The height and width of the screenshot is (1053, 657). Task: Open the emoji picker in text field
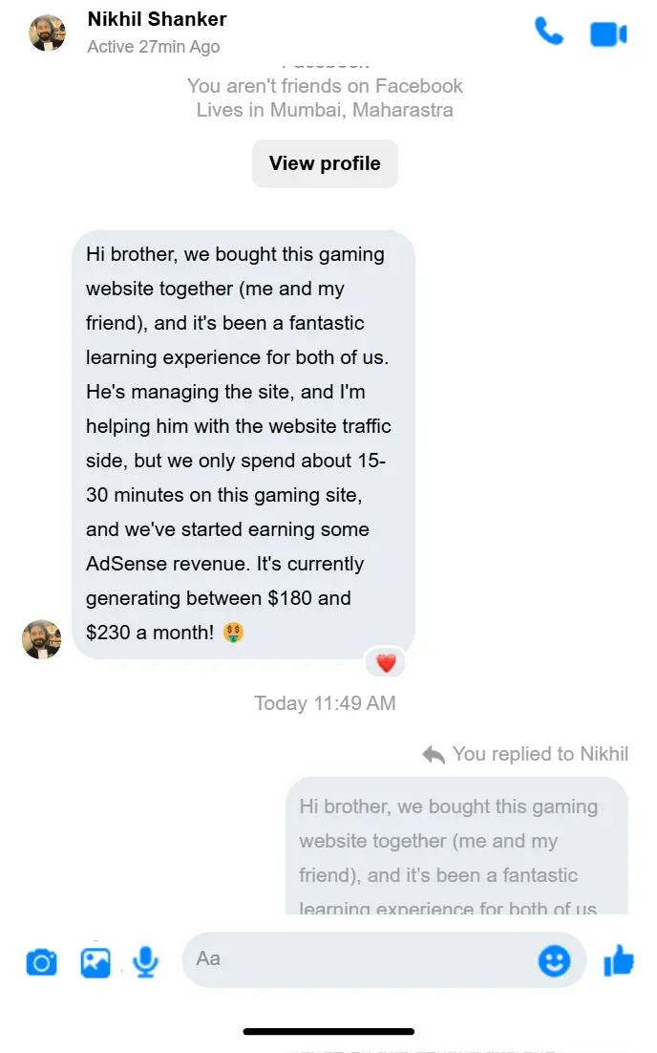[x=554, y=960]
